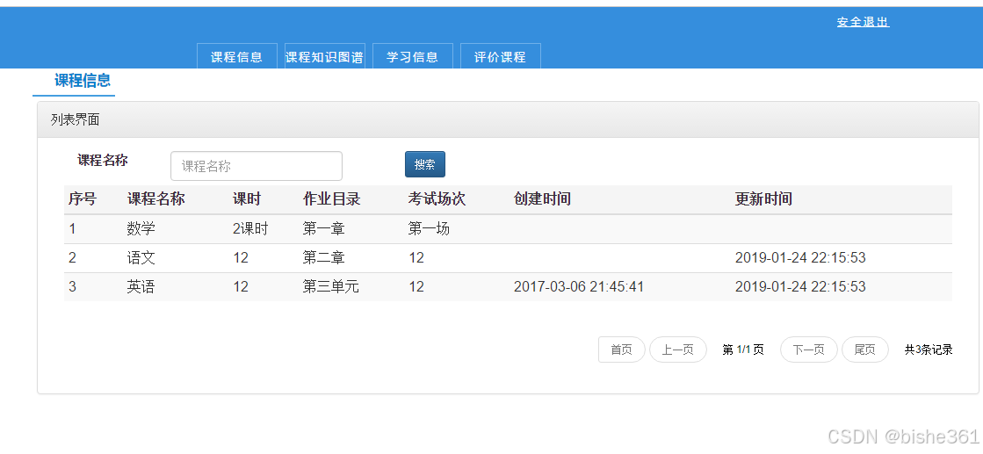Click the 第三单元 homework cell
The image size is (983, 454).
[x=331, y=286]
